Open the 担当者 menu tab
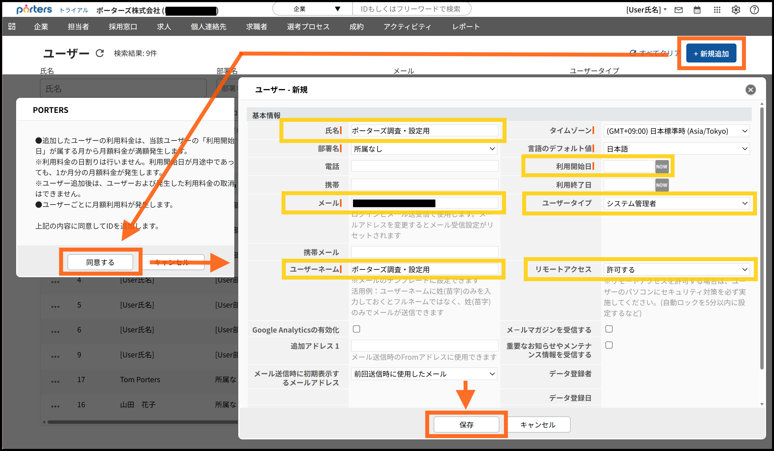774x451 pixels. (x=78, y=27)
